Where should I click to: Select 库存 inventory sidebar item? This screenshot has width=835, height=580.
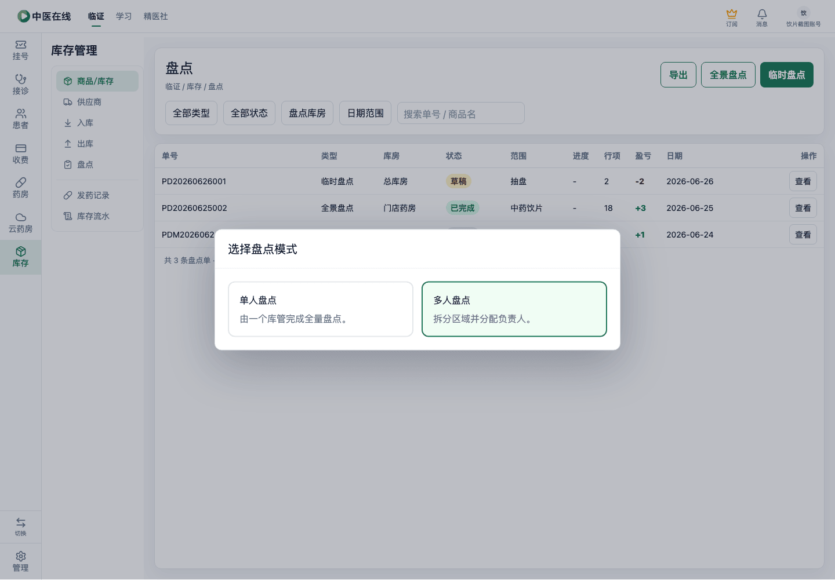coord(21,257)
